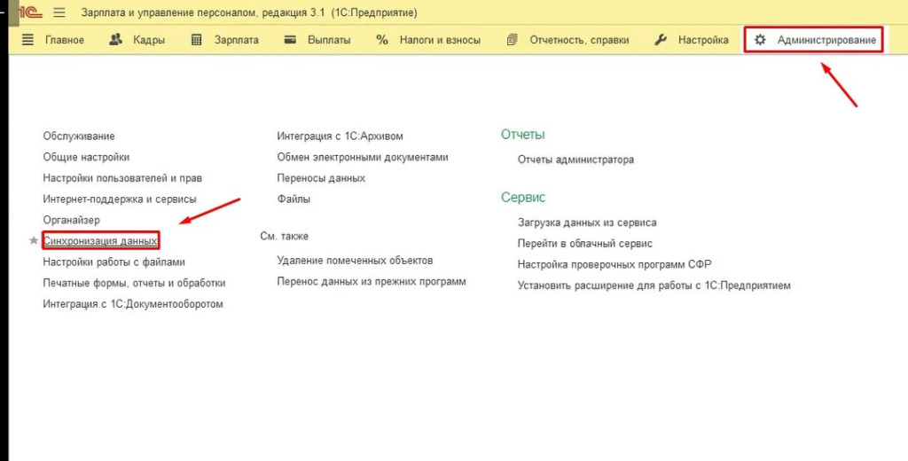Image resolution: width=908 pixels, height=461 pixels.
Task: Click the Главное list icon
Action: 27,40
